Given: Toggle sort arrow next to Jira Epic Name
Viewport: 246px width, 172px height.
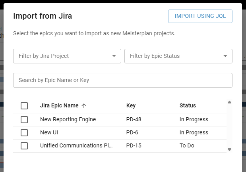Looking at the screenshot, I should click(x=84, y=106).
